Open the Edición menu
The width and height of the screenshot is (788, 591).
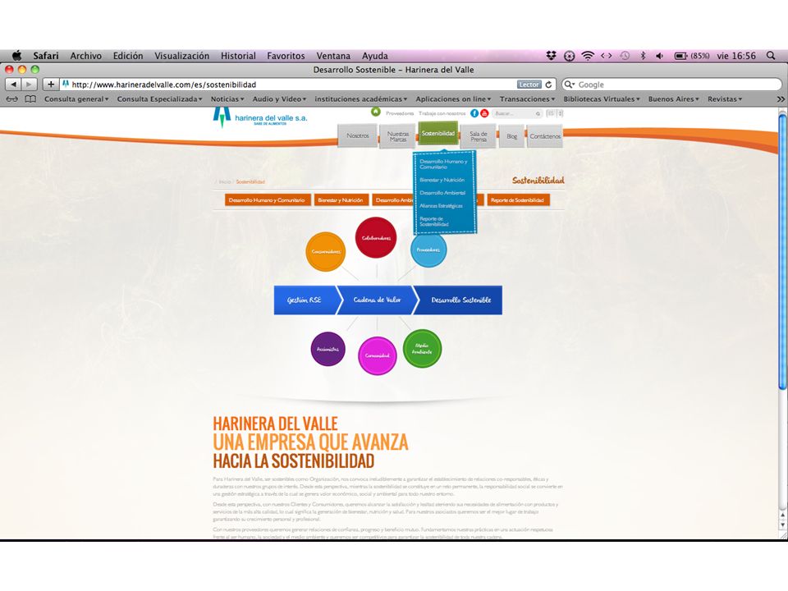pos(128,56)
